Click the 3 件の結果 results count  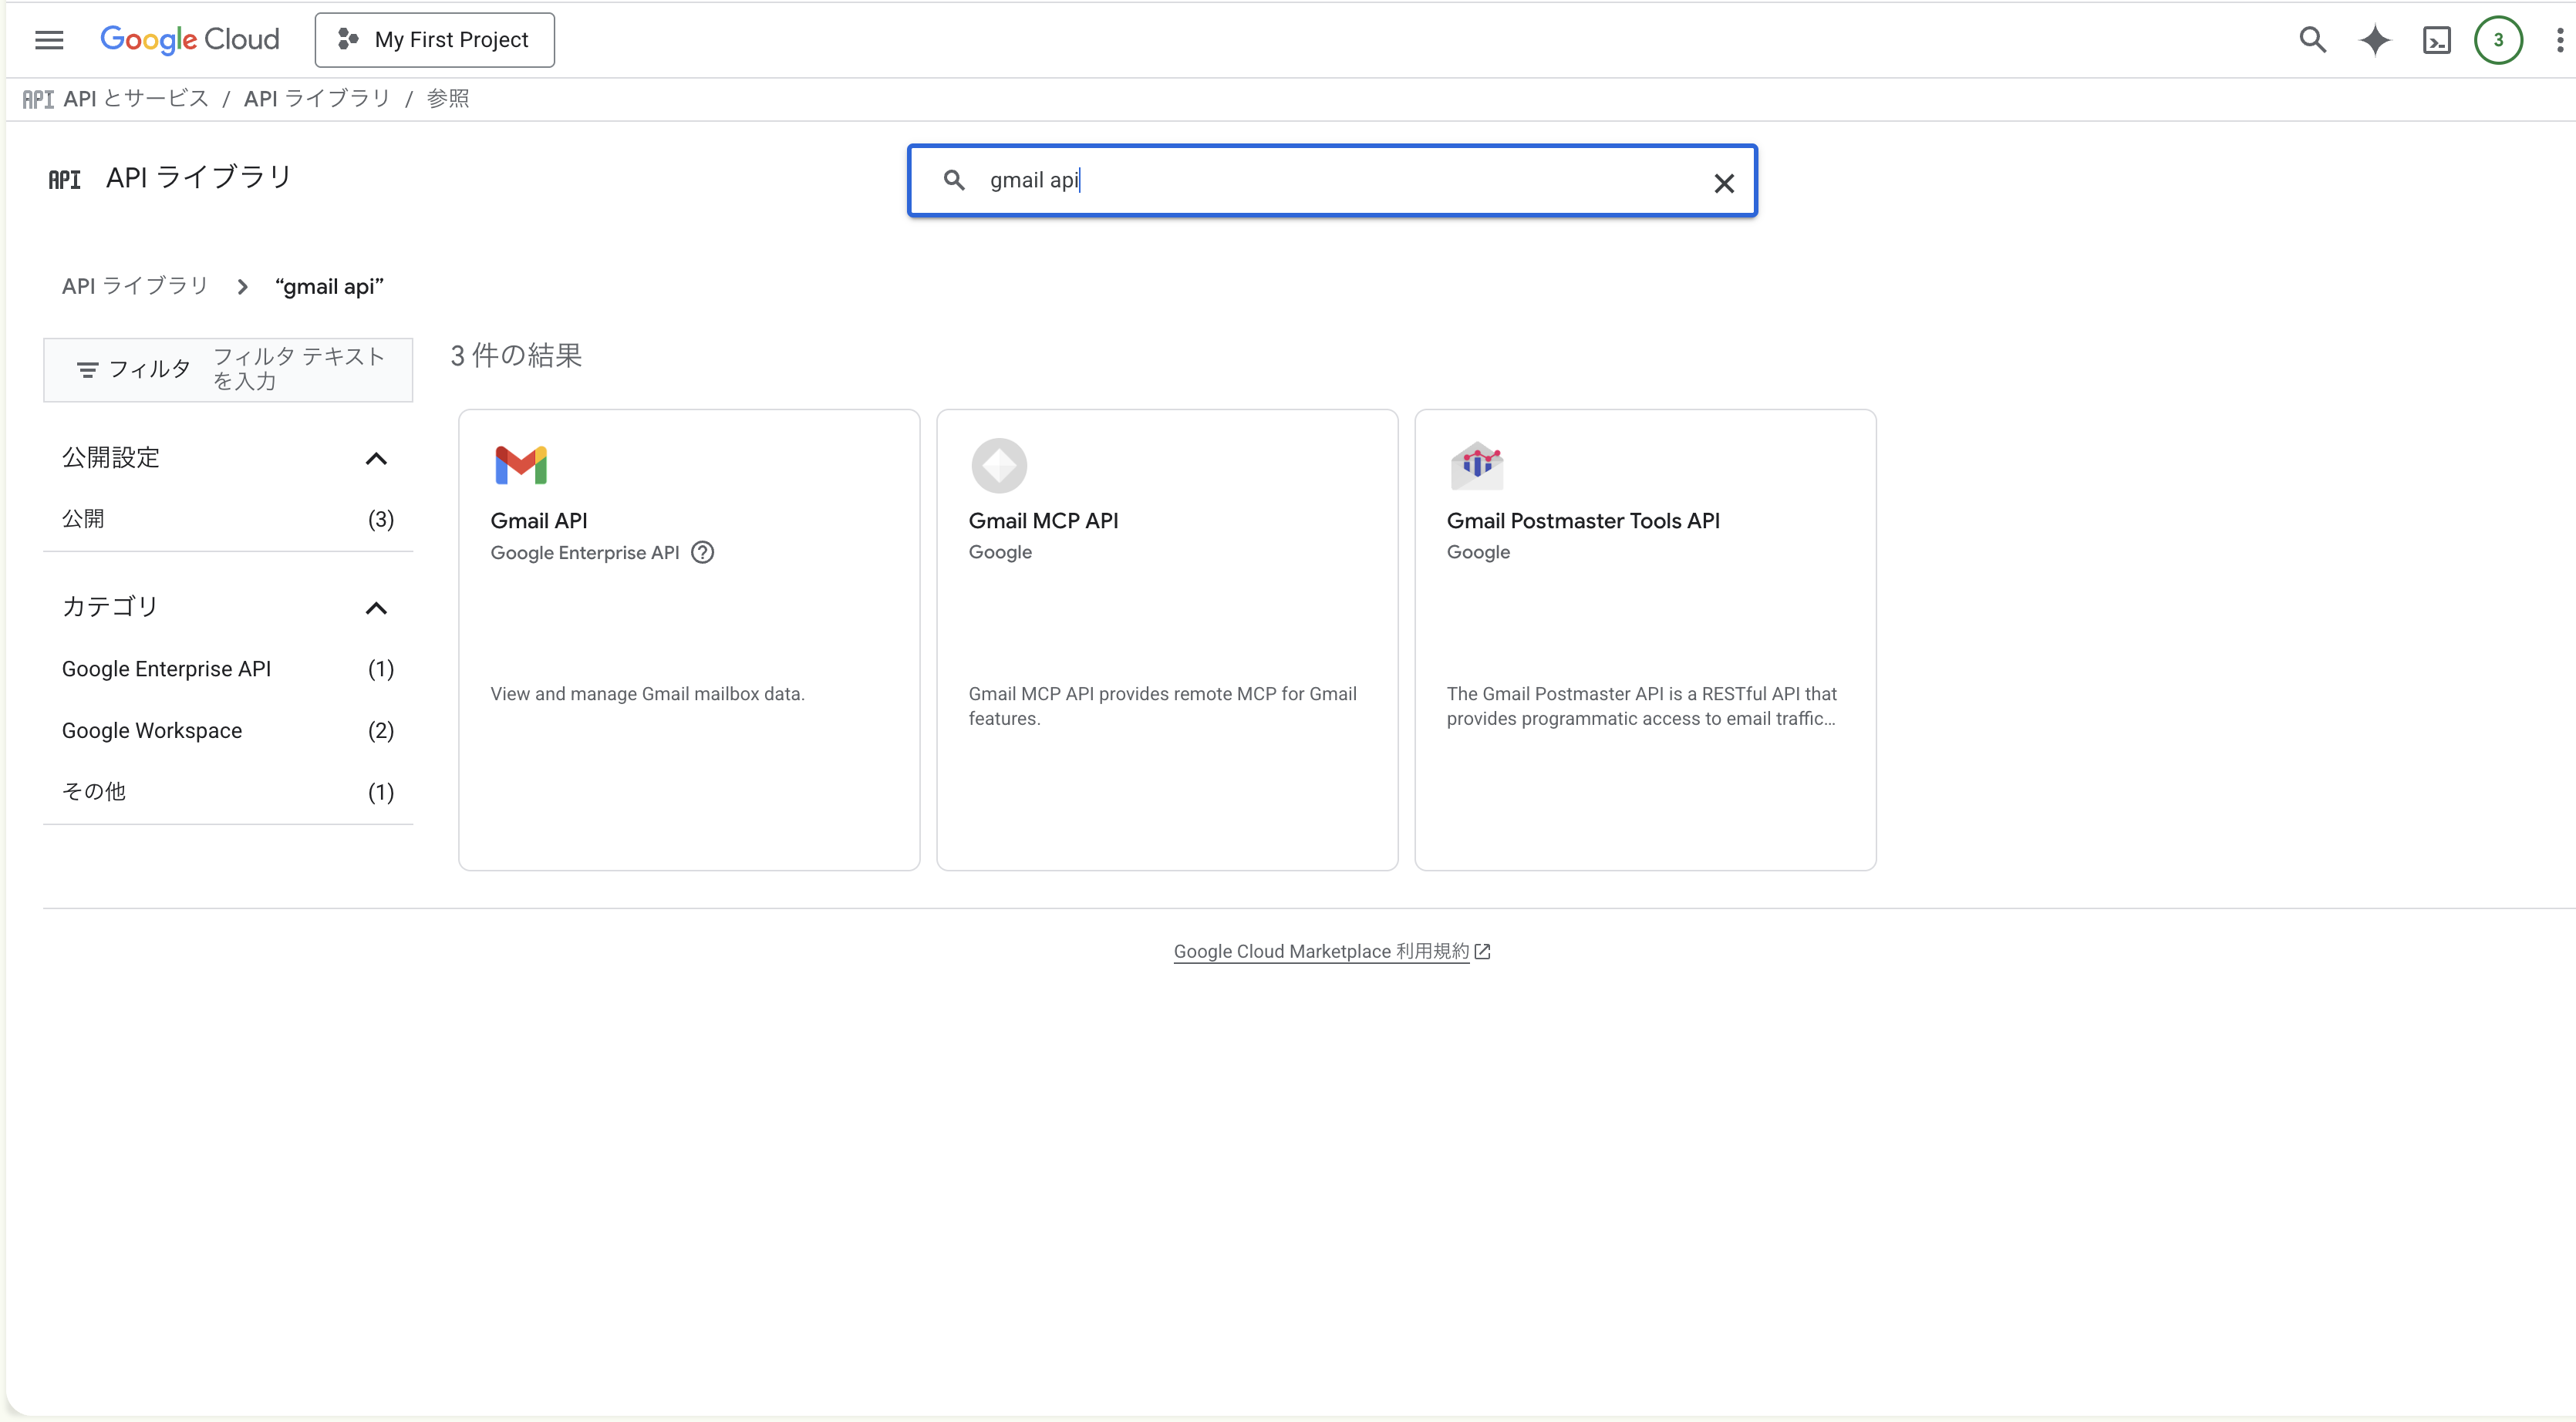tap(516, 356)
